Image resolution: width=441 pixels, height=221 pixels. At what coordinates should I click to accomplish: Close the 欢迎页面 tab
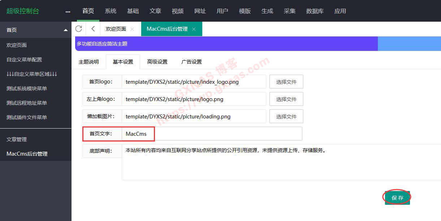[132, 29]
